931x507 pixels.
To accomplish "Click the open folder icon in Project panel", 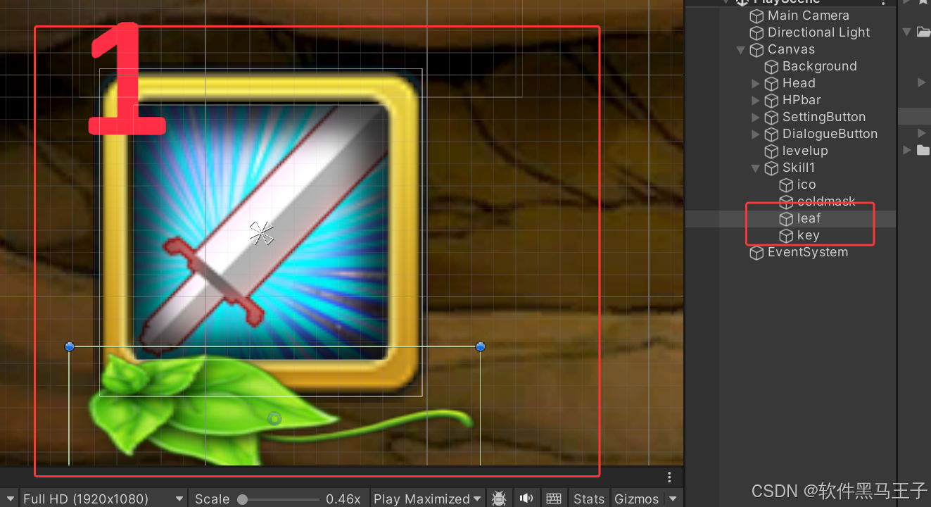I will pos(923,32).
